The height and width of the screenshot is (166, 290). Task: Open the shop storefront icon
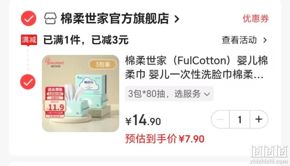[x=50, y=18]
